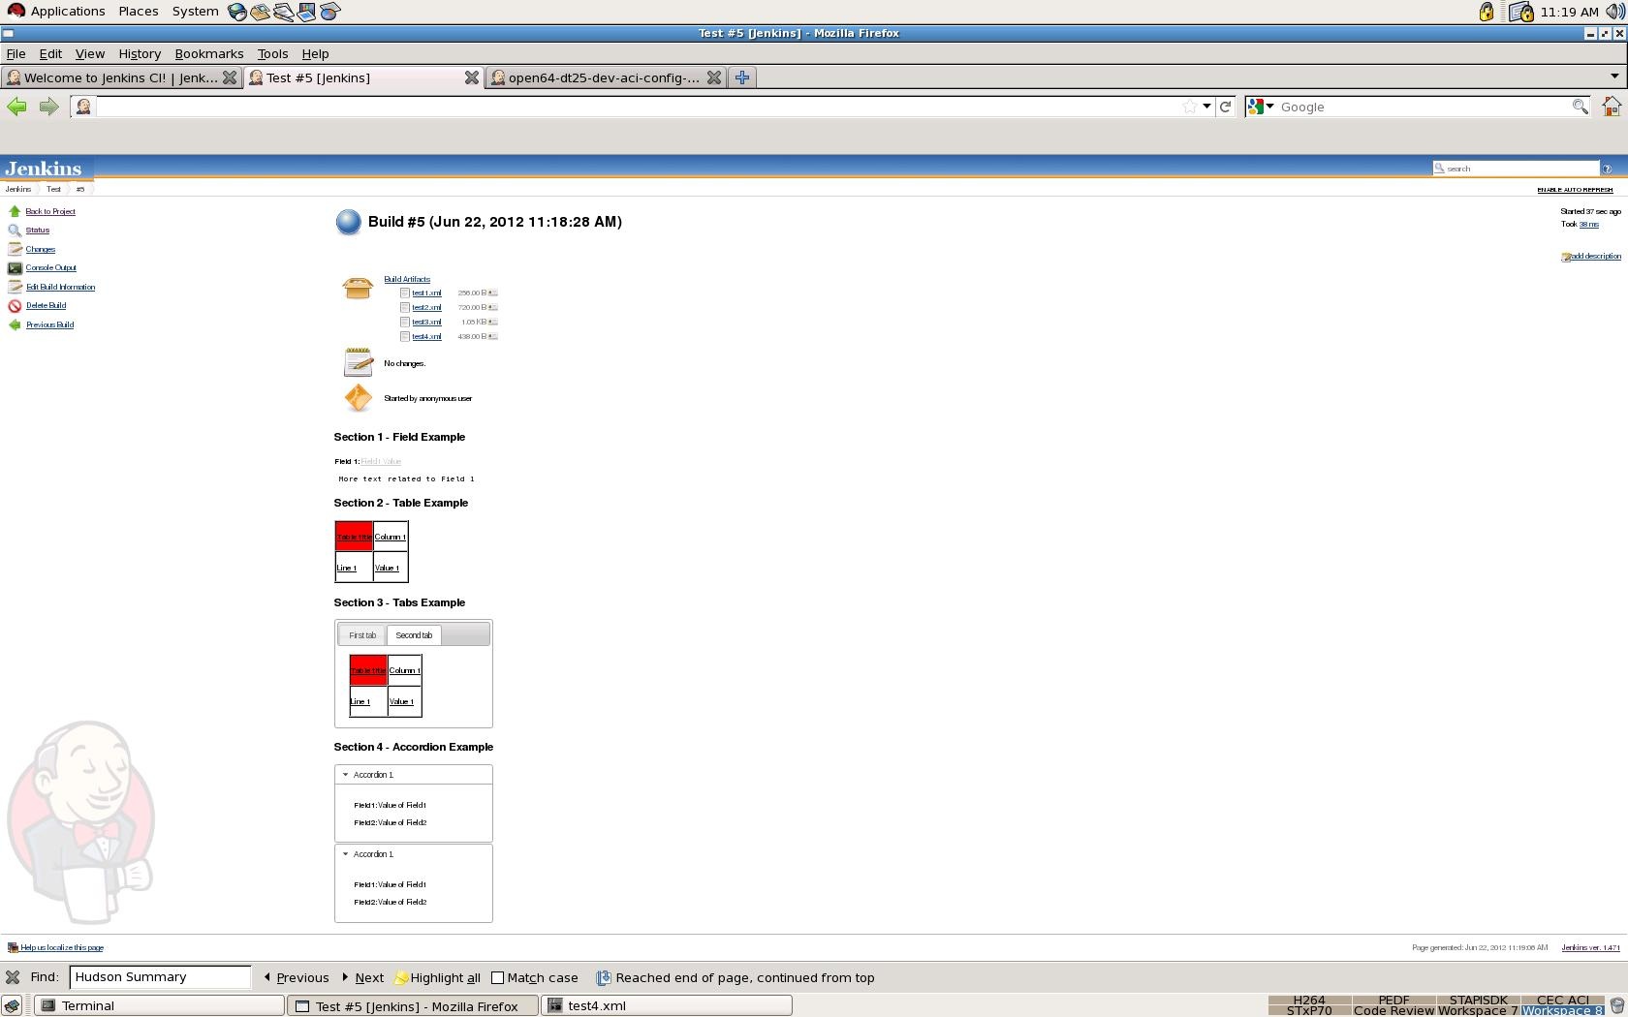Viewport: 1628px width, 1017px height.
Task: Open the test4.xml artifact link
Action: [x=426, y=337]
